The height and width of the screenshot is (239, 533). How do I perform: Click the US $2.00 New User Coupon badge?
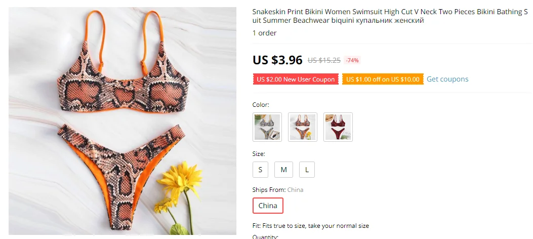click(296, 79)
